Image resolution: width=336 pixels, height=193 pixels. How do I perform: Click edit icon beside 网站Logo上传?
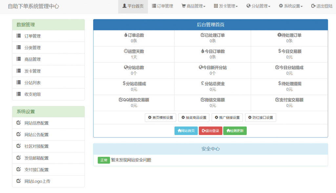point(19,181)
